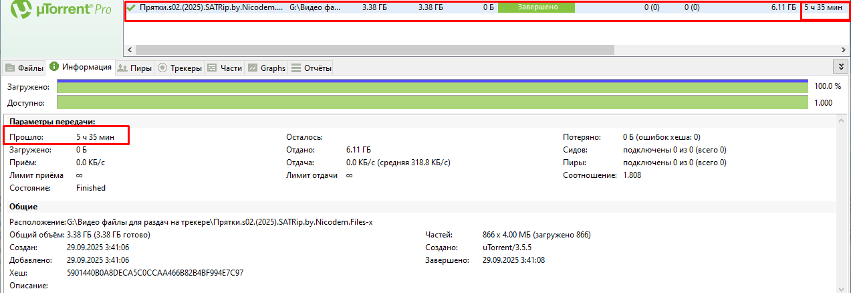Click the torrent hash value text
The height and width of the screenshot is (293, 851).
155,273
